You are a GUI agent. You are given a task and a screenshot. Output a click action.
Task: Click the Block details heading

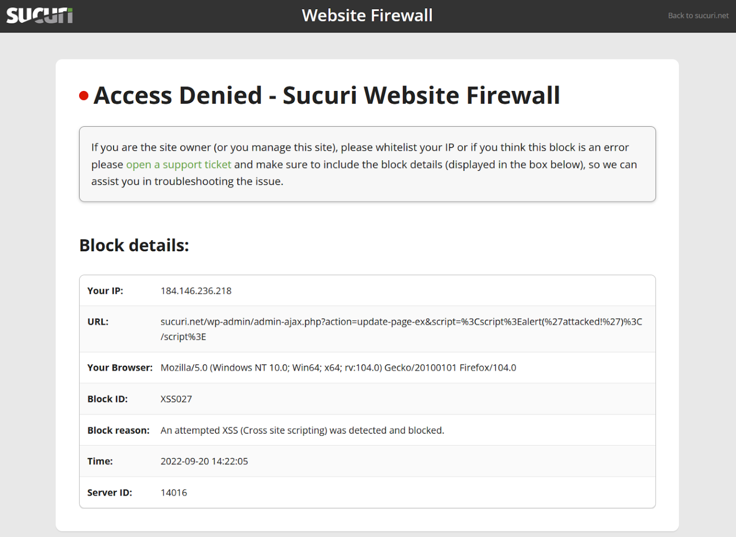point(134,245)
